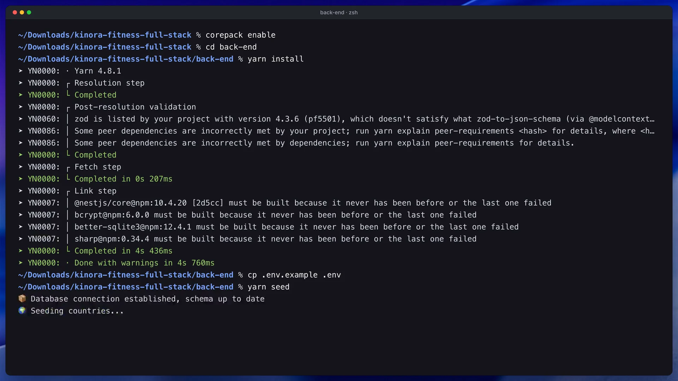Image resolution: width=678 pixels, height=381 pixels.
Task: Click the 'cd back-end' command text
Action: pyautogui.click(x=231, y=47)
